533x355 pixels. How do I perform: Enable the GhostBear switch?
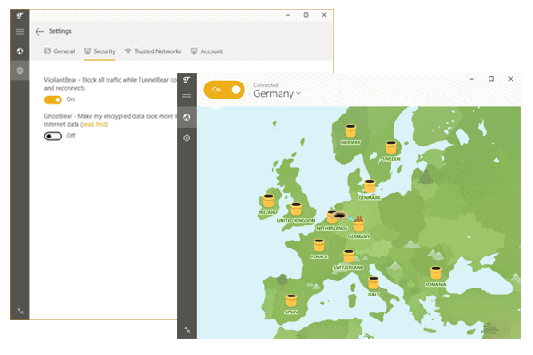pyautogui.click(x=52, y=136)
